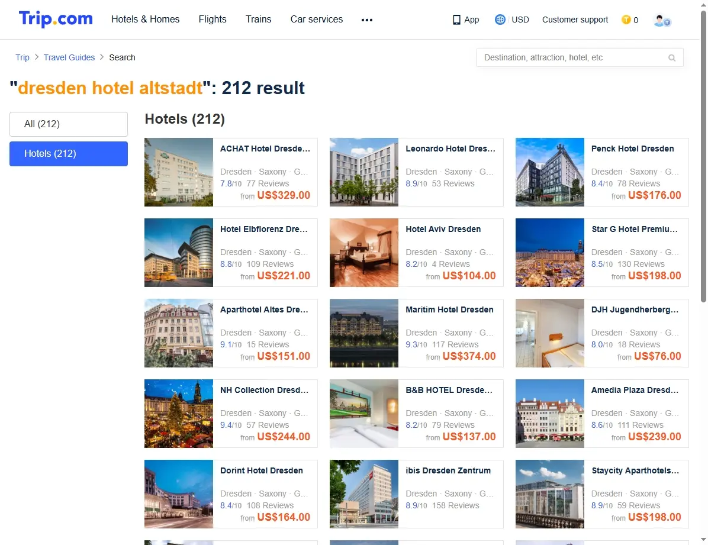708x545 pixels.
Task: Click ACHAT Hotel Dresden title
Action: coord(265,149)
